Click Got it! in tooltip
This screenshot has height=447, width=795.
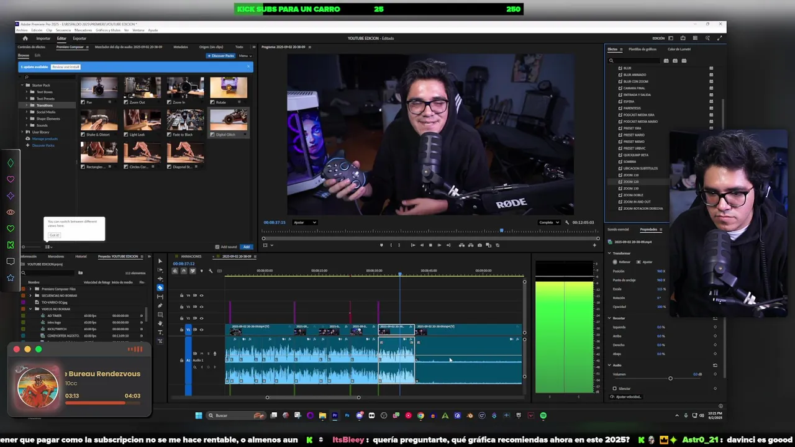coord(54,235)
